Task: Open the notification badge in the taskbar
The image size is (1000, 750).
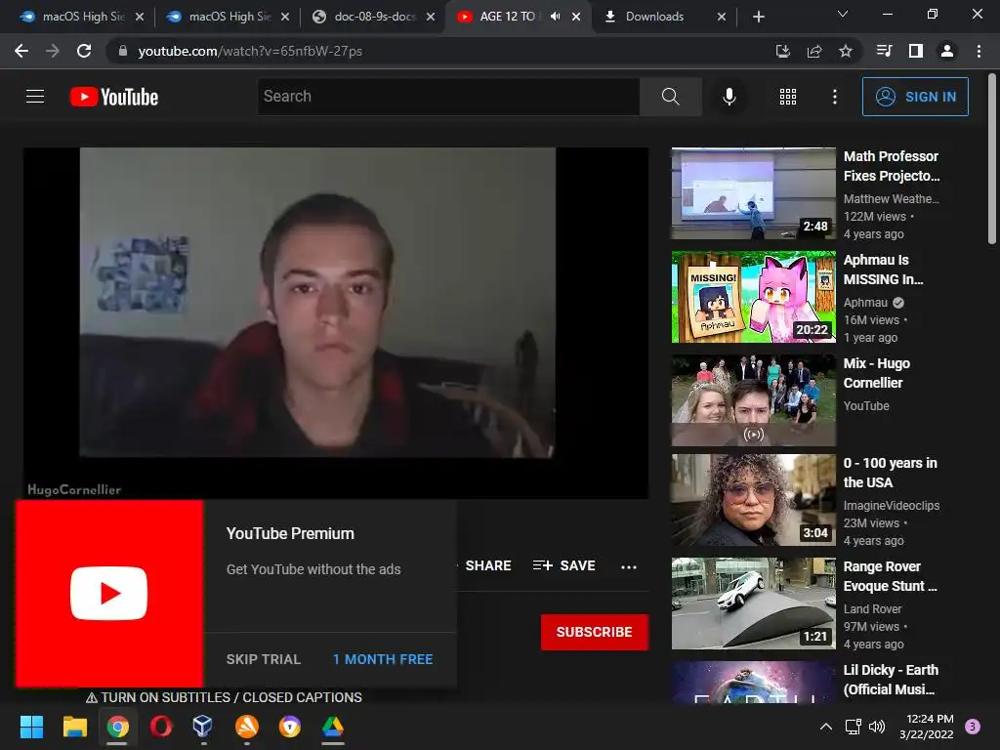Action: 972,727
